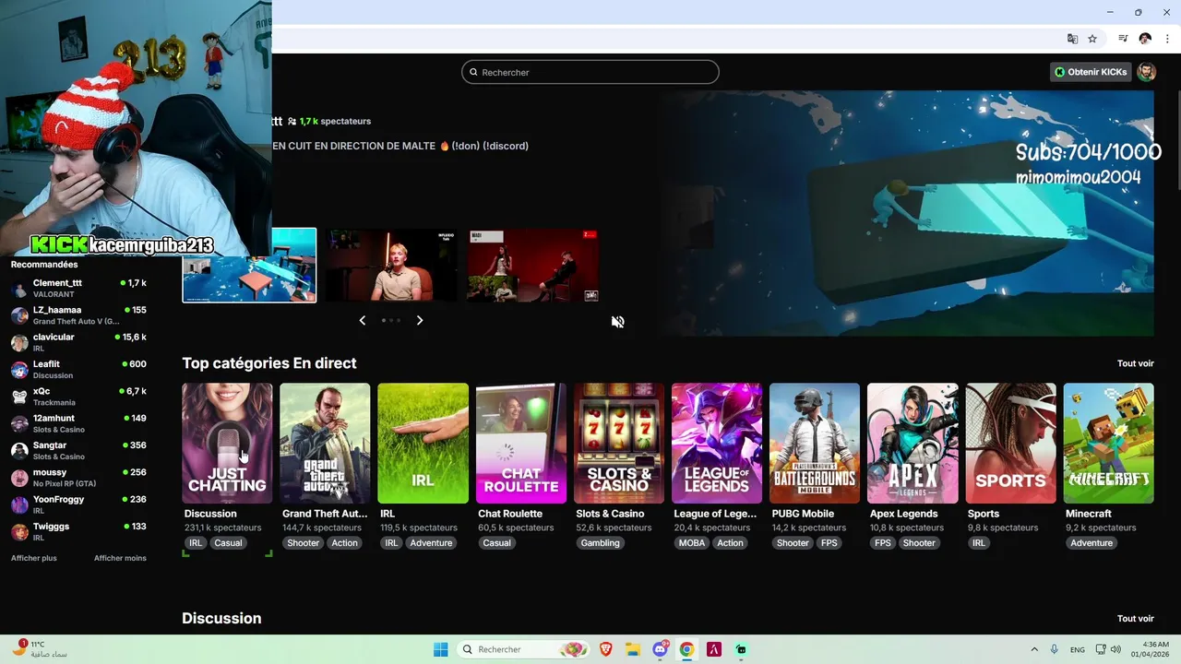
Task: Click the FPS tag under PUBG Mobile
Action: (x=829, y=543)
